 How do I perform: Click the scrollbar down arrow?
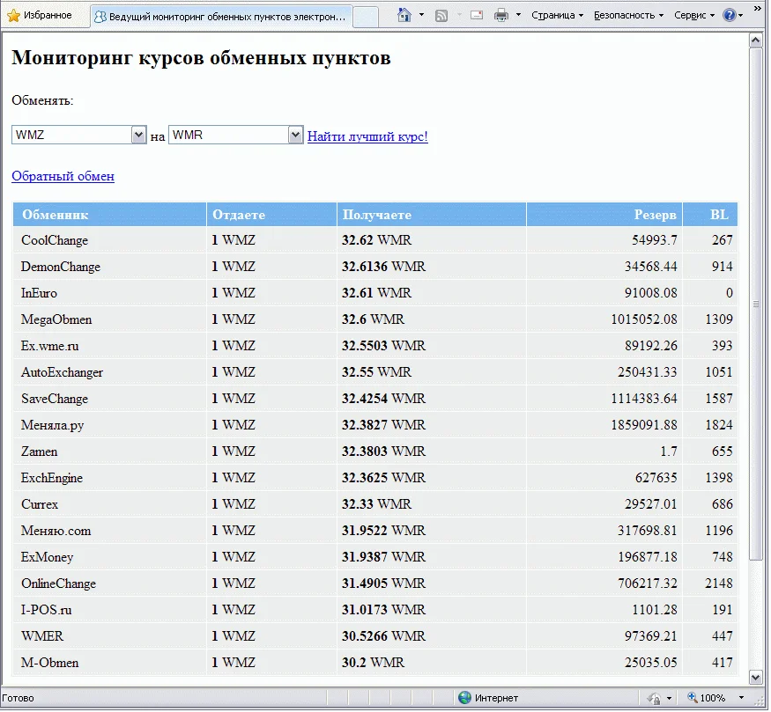point(758,678)
